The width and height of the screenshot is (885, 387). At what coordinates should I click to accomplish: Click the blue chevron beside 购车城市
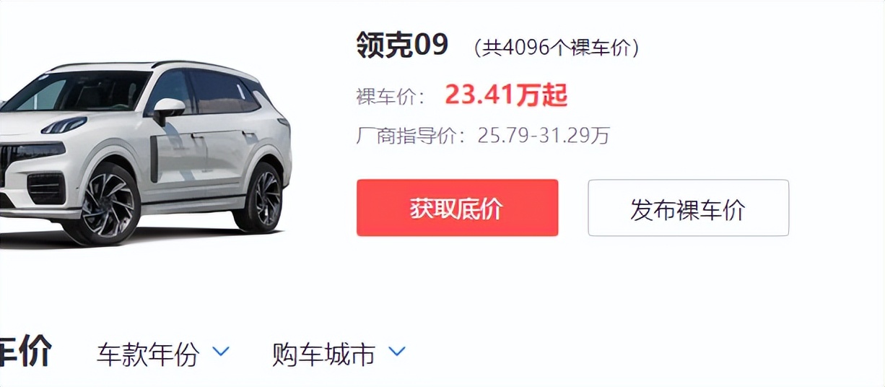click(x=397, y=352)
